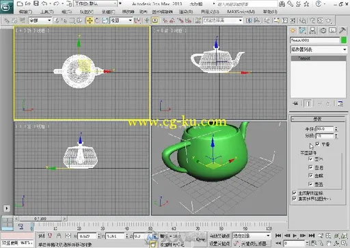Click the green object color swatch
The image size is (350, 248).
click(x=343, y=40)
